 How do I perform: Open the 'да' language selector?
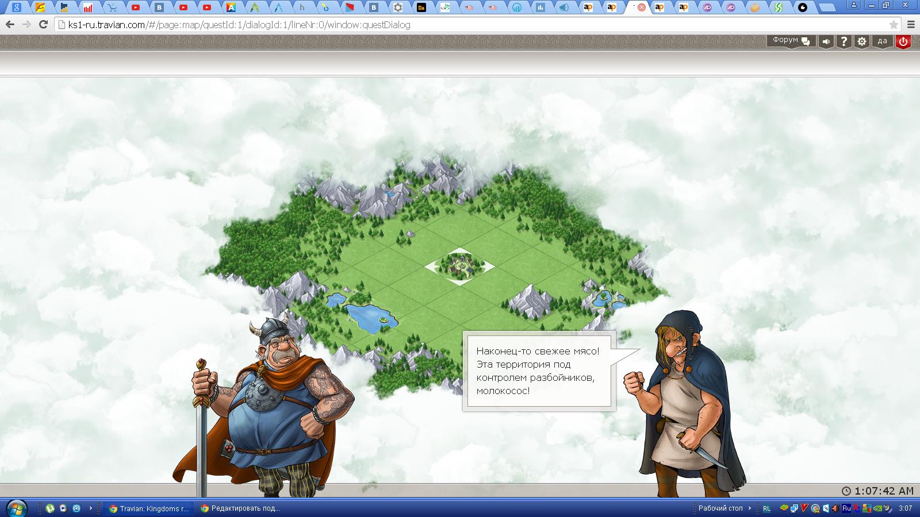[882, 41]
